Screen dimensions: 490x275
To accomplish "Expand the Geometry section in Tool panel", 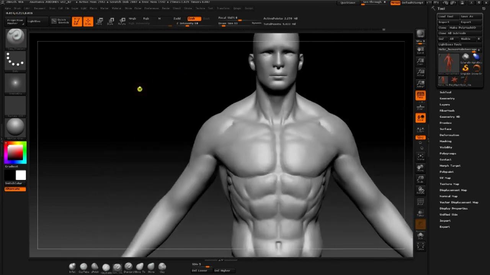I will click(447, 99).
